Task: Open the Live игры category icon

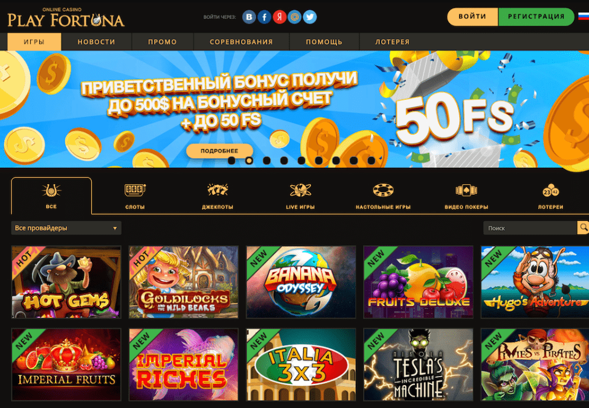Action: point(300,190)
